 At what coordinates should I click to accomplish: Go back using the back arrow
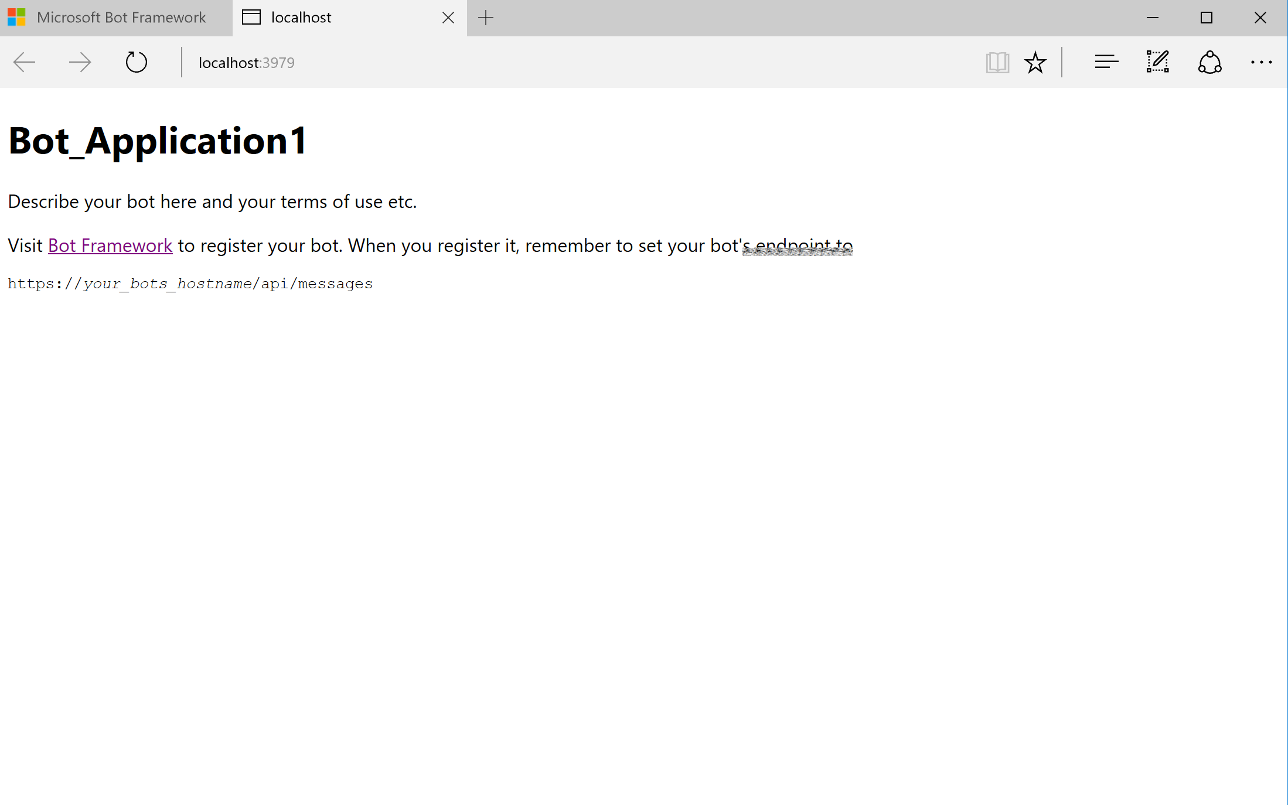pyautogui.click(x=25, y=62)
